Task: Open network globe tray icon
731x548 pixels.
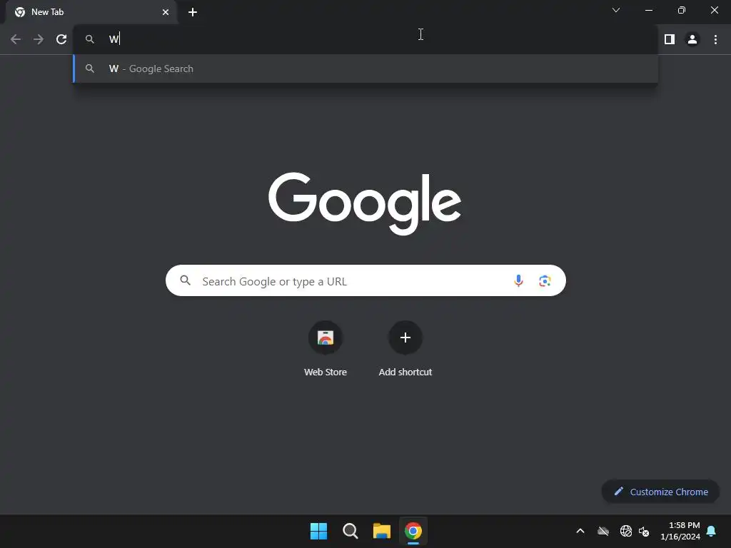Action: coord(625,531)
